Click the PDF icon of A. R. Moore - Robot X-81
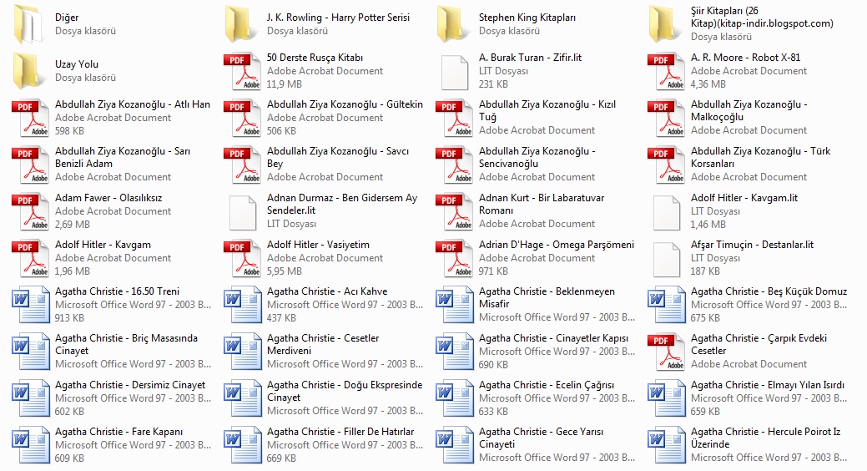 666,71
